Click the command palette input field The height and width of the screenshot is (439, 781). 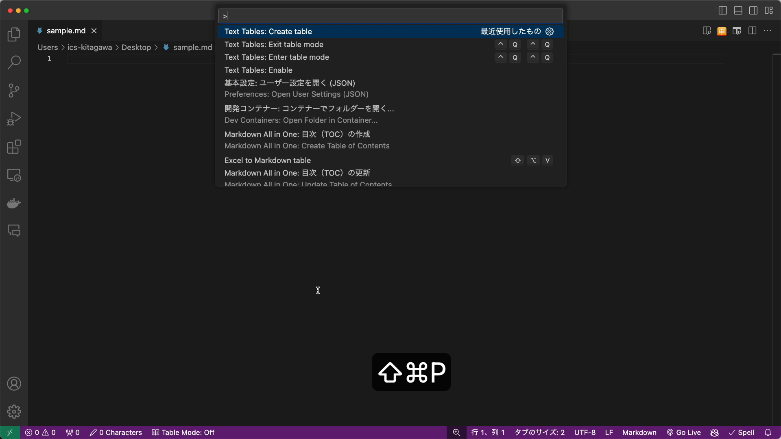pos(390,16)
